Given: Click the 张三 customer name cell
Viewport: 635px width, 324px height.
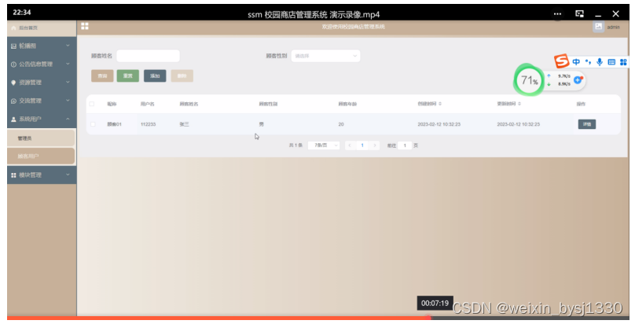Looking at the screenshot, I should click(x=184, y=124).
